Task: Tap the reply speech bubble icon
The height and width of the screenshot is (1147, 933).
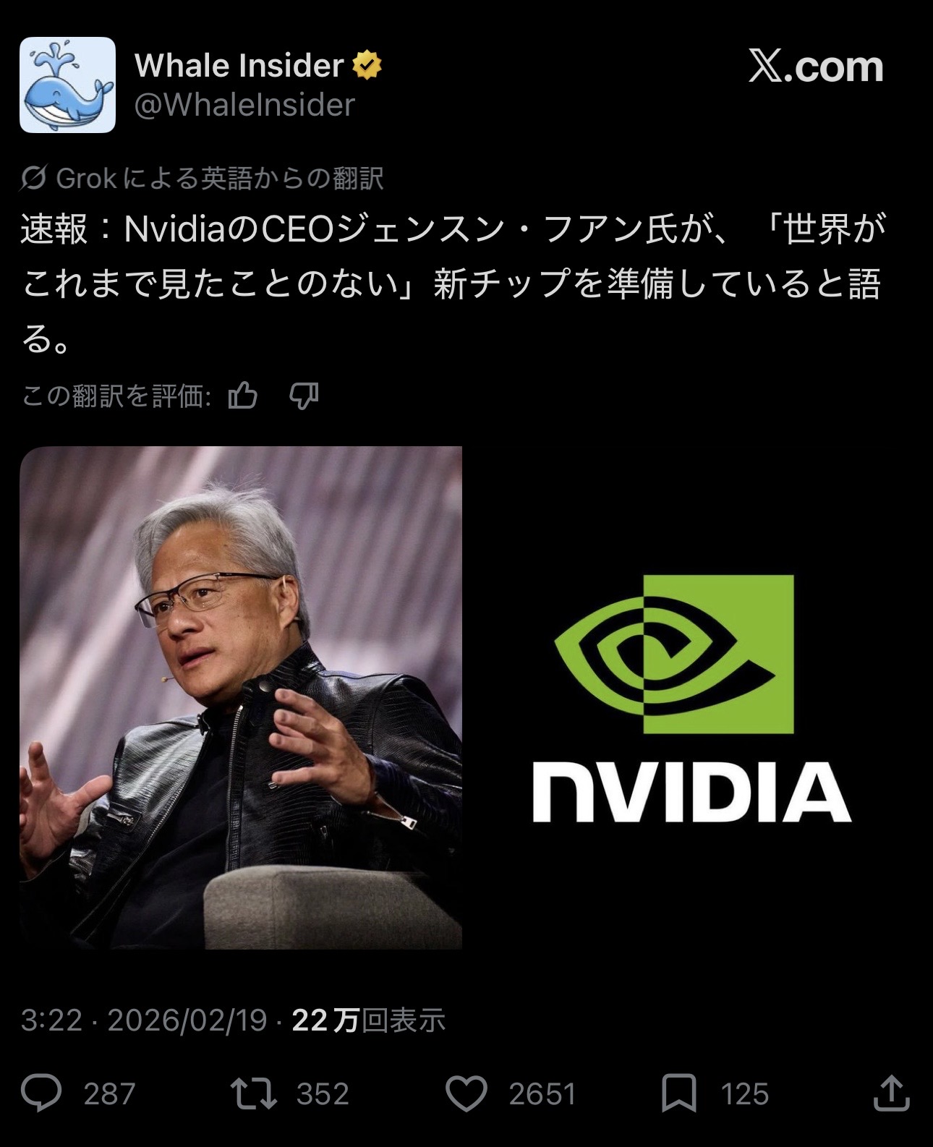Action: point(41,1093)
